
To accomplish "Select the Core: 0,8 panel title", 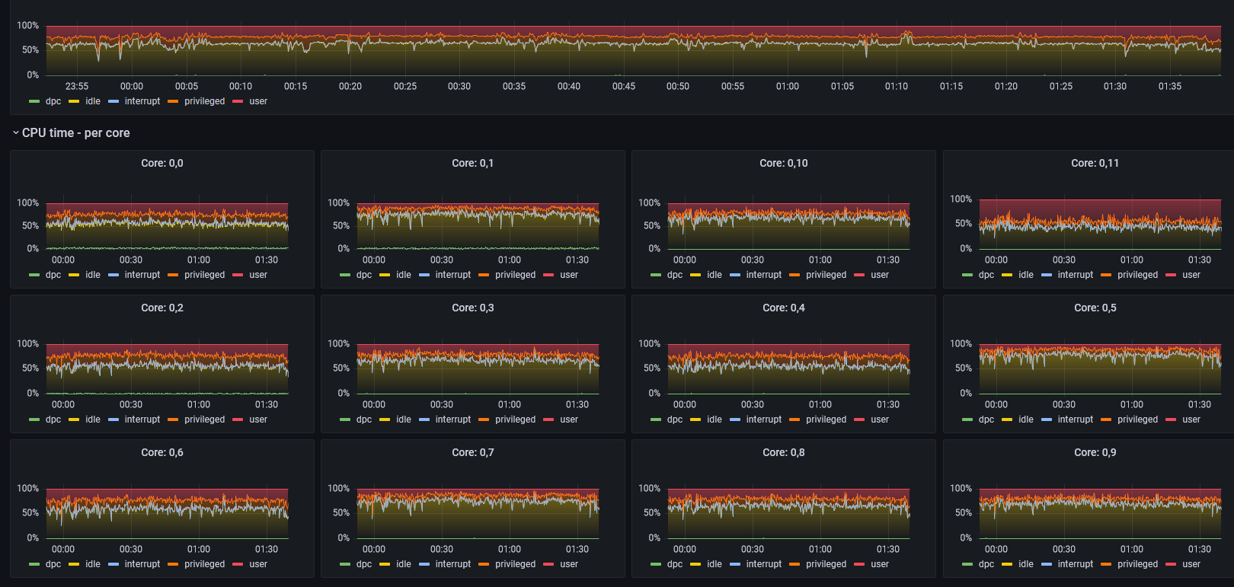I will click(784, 452).
